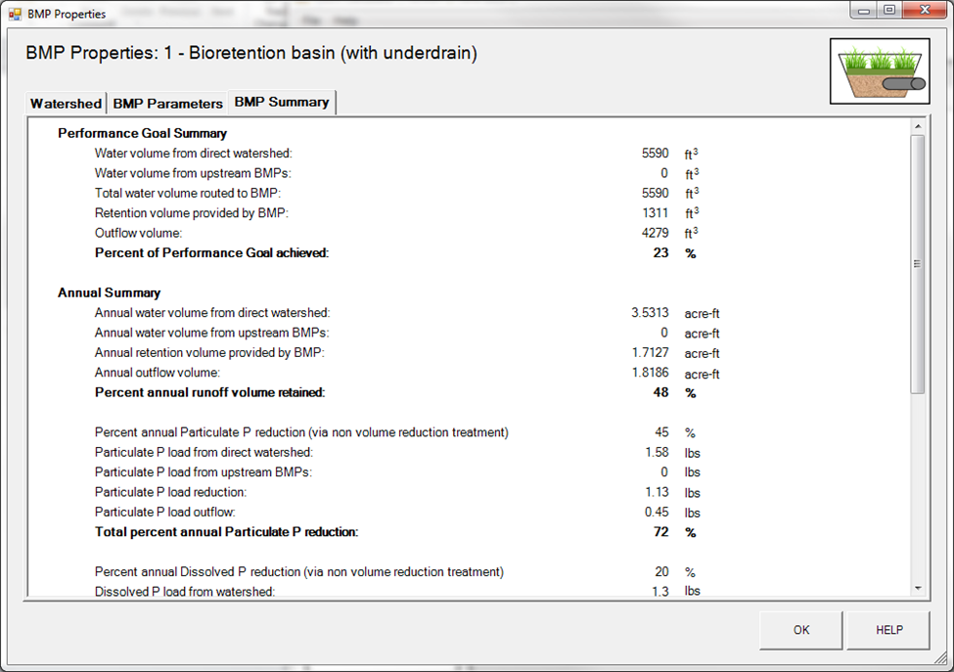Click the load reduction value 1.13
This screenshot has height=672, width=954.
[x=658, y=492]
